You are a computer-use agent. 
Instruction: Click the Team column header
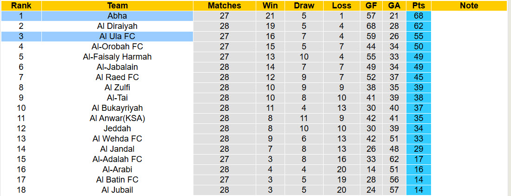117,6
